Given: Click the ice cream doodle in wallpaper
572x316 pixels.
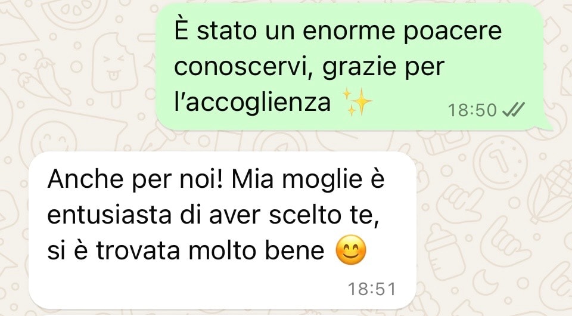Looking at the screenshot, I should coord(110,69).
